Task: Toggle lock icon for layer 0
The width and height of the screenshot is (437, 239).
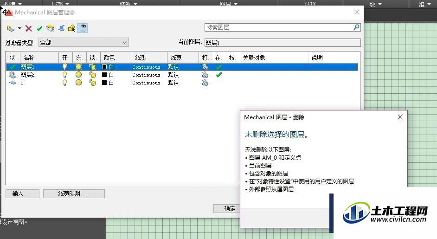Action: click(x=92, y=83)
